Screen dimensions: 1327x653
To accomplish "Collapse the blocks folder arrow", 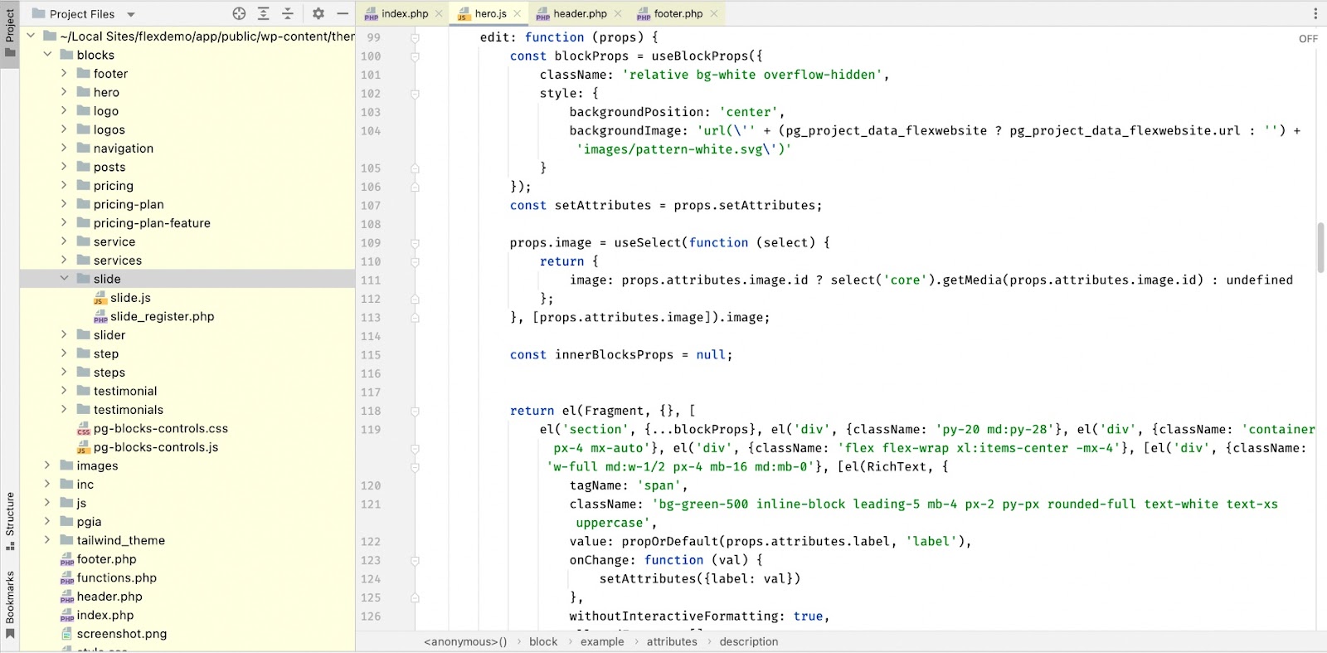I will pos(47,55).
